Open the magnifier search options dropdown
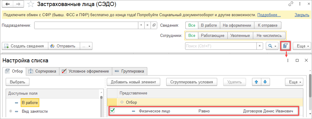Screen dimensions: 312x119 (272, 46)
